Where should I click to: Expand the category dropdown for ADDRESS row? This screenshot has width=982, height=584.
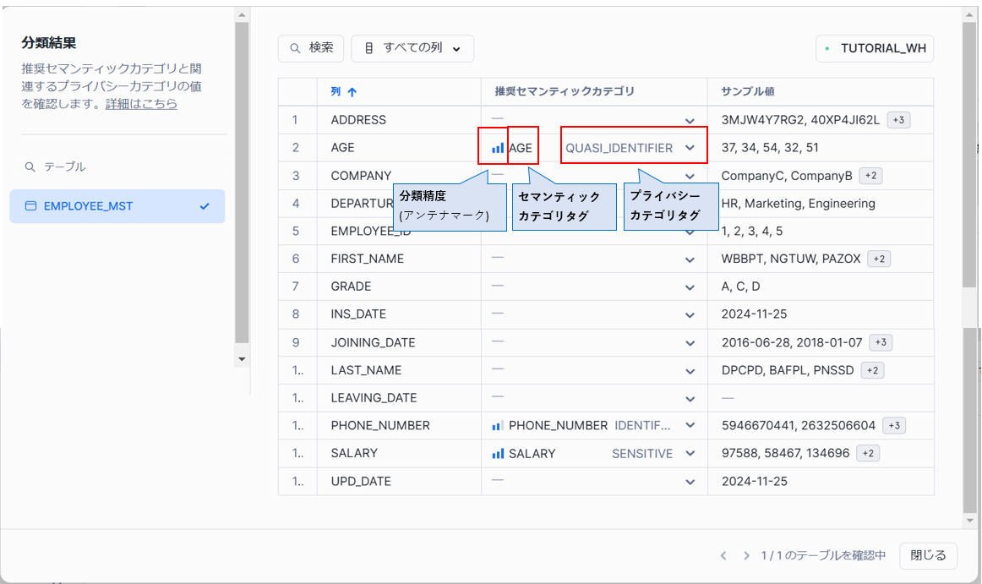(690, 121)
